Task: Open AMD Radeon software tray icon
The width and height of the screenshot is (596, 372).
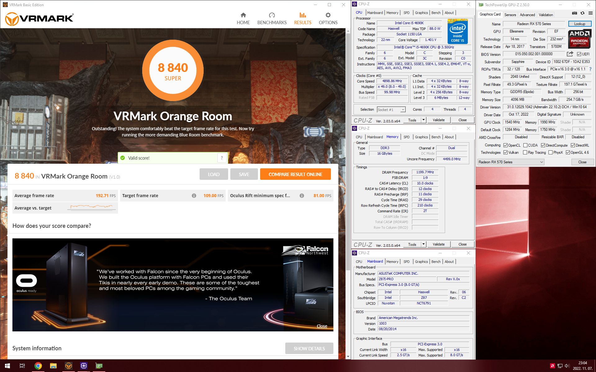Action: 552,366
